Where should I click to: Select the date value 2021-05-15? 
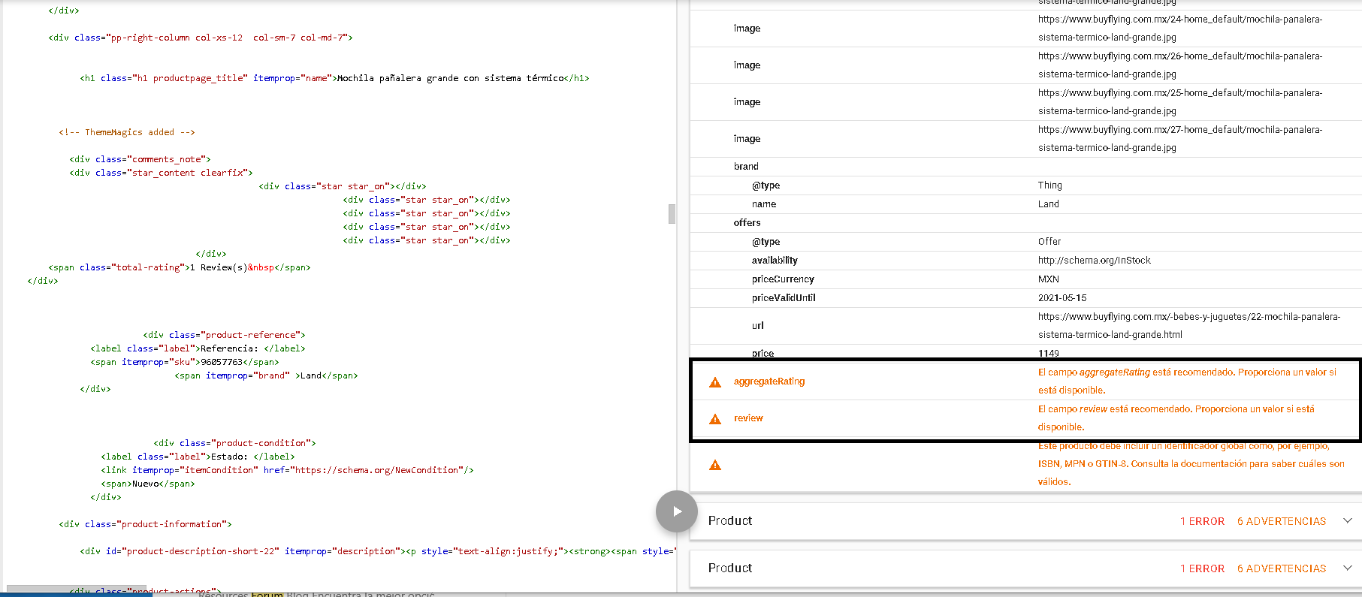[x=1062, y=298]
